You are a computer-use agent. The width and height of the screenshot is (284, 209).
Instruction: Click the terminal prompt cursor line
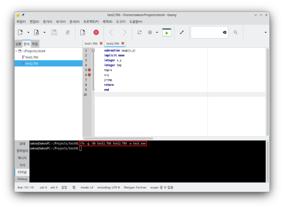80,148
